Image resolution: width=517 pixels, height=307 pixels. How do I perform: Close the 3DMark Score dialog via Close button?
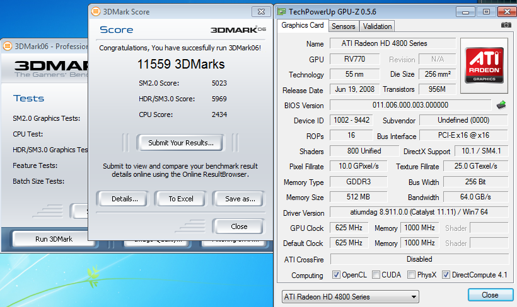[x=239, y=226]
